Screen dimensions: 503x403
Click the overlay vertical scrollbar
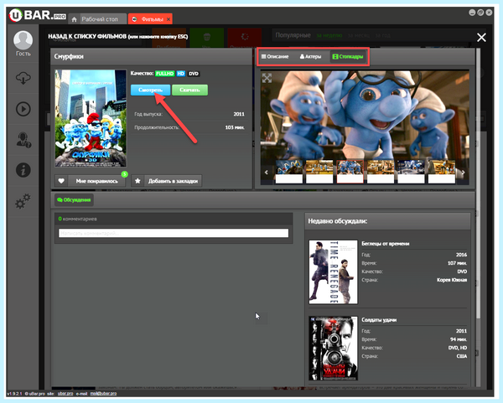click(478, 183)
